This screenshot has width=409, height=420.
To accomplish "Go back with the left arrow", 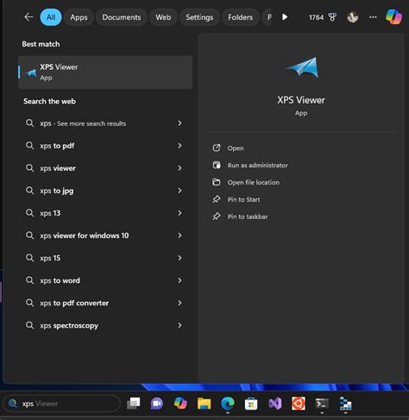I will 28,17.
